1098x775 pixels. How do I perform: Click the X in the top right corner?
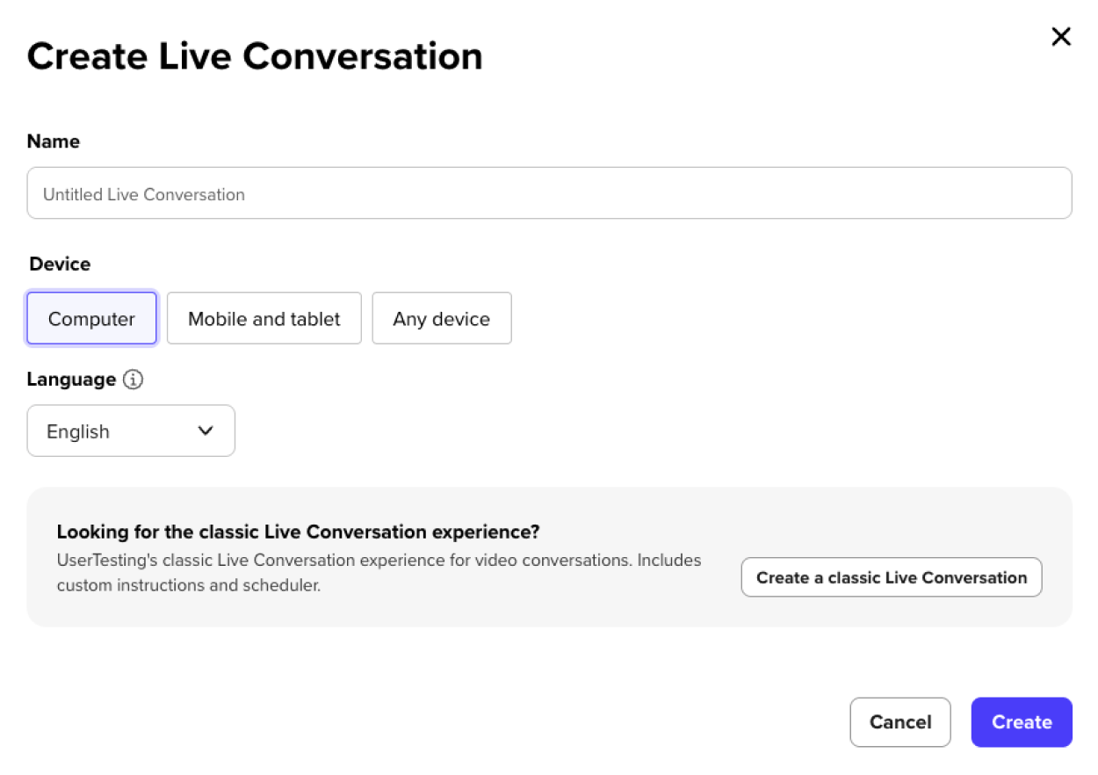tap(1061, 37)
